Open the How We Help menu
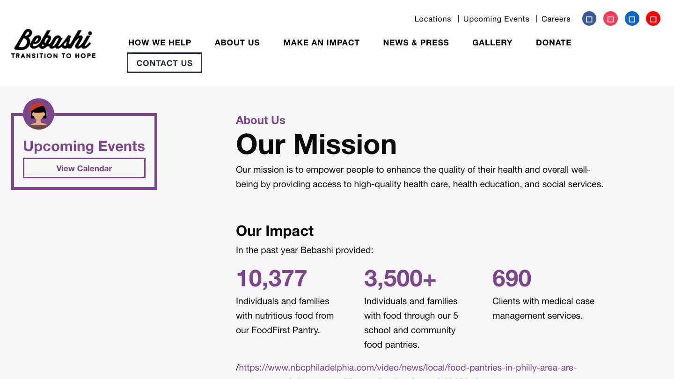The width and height of the screenshot is (674, 379). tap(160, 43)
